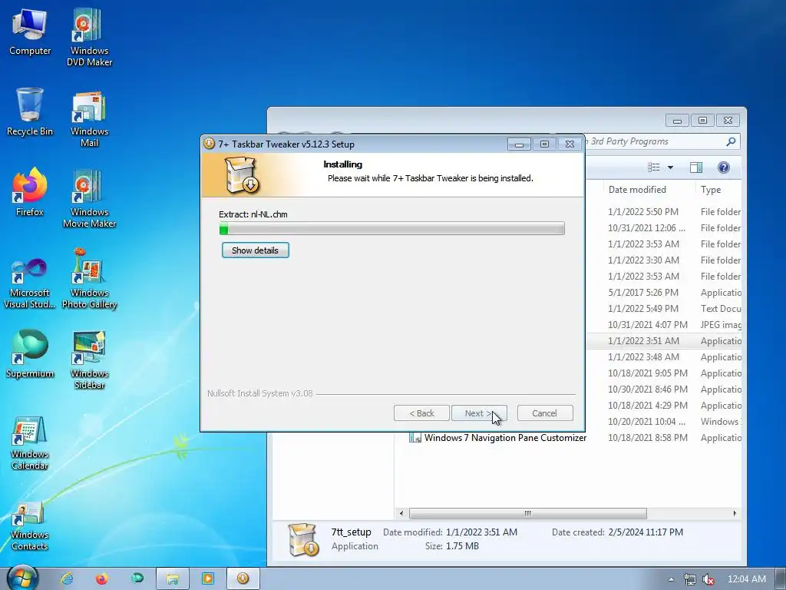Click Show details in the installer
Screen dimensions: 786x590
(x=255, y=250)
